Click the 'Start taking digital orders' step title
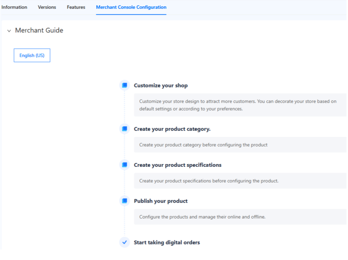The width and height of the screenshot is (348, 260). click(167, 242)
